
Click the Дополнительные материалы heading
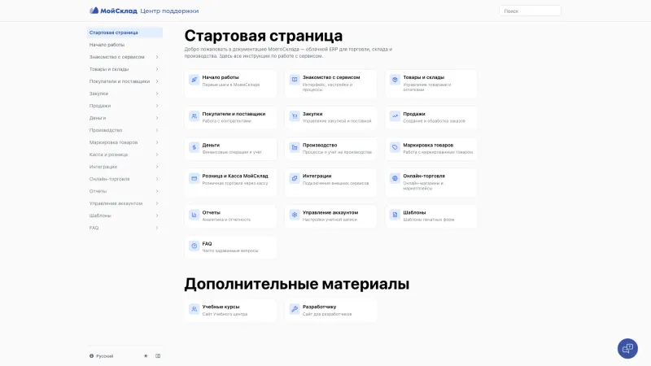click(297, 284)
